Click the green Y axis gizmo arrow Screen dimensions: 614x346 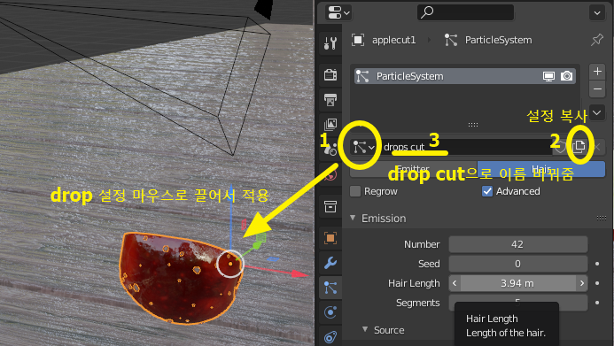[256, 245]
